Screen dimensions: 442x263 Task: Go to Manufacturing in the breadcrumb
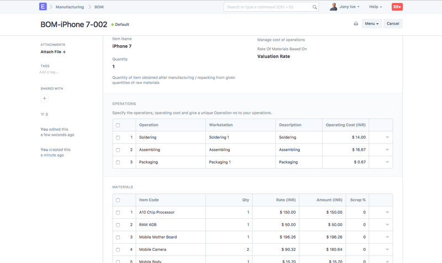pyautogui.click(x=70, y=7)
